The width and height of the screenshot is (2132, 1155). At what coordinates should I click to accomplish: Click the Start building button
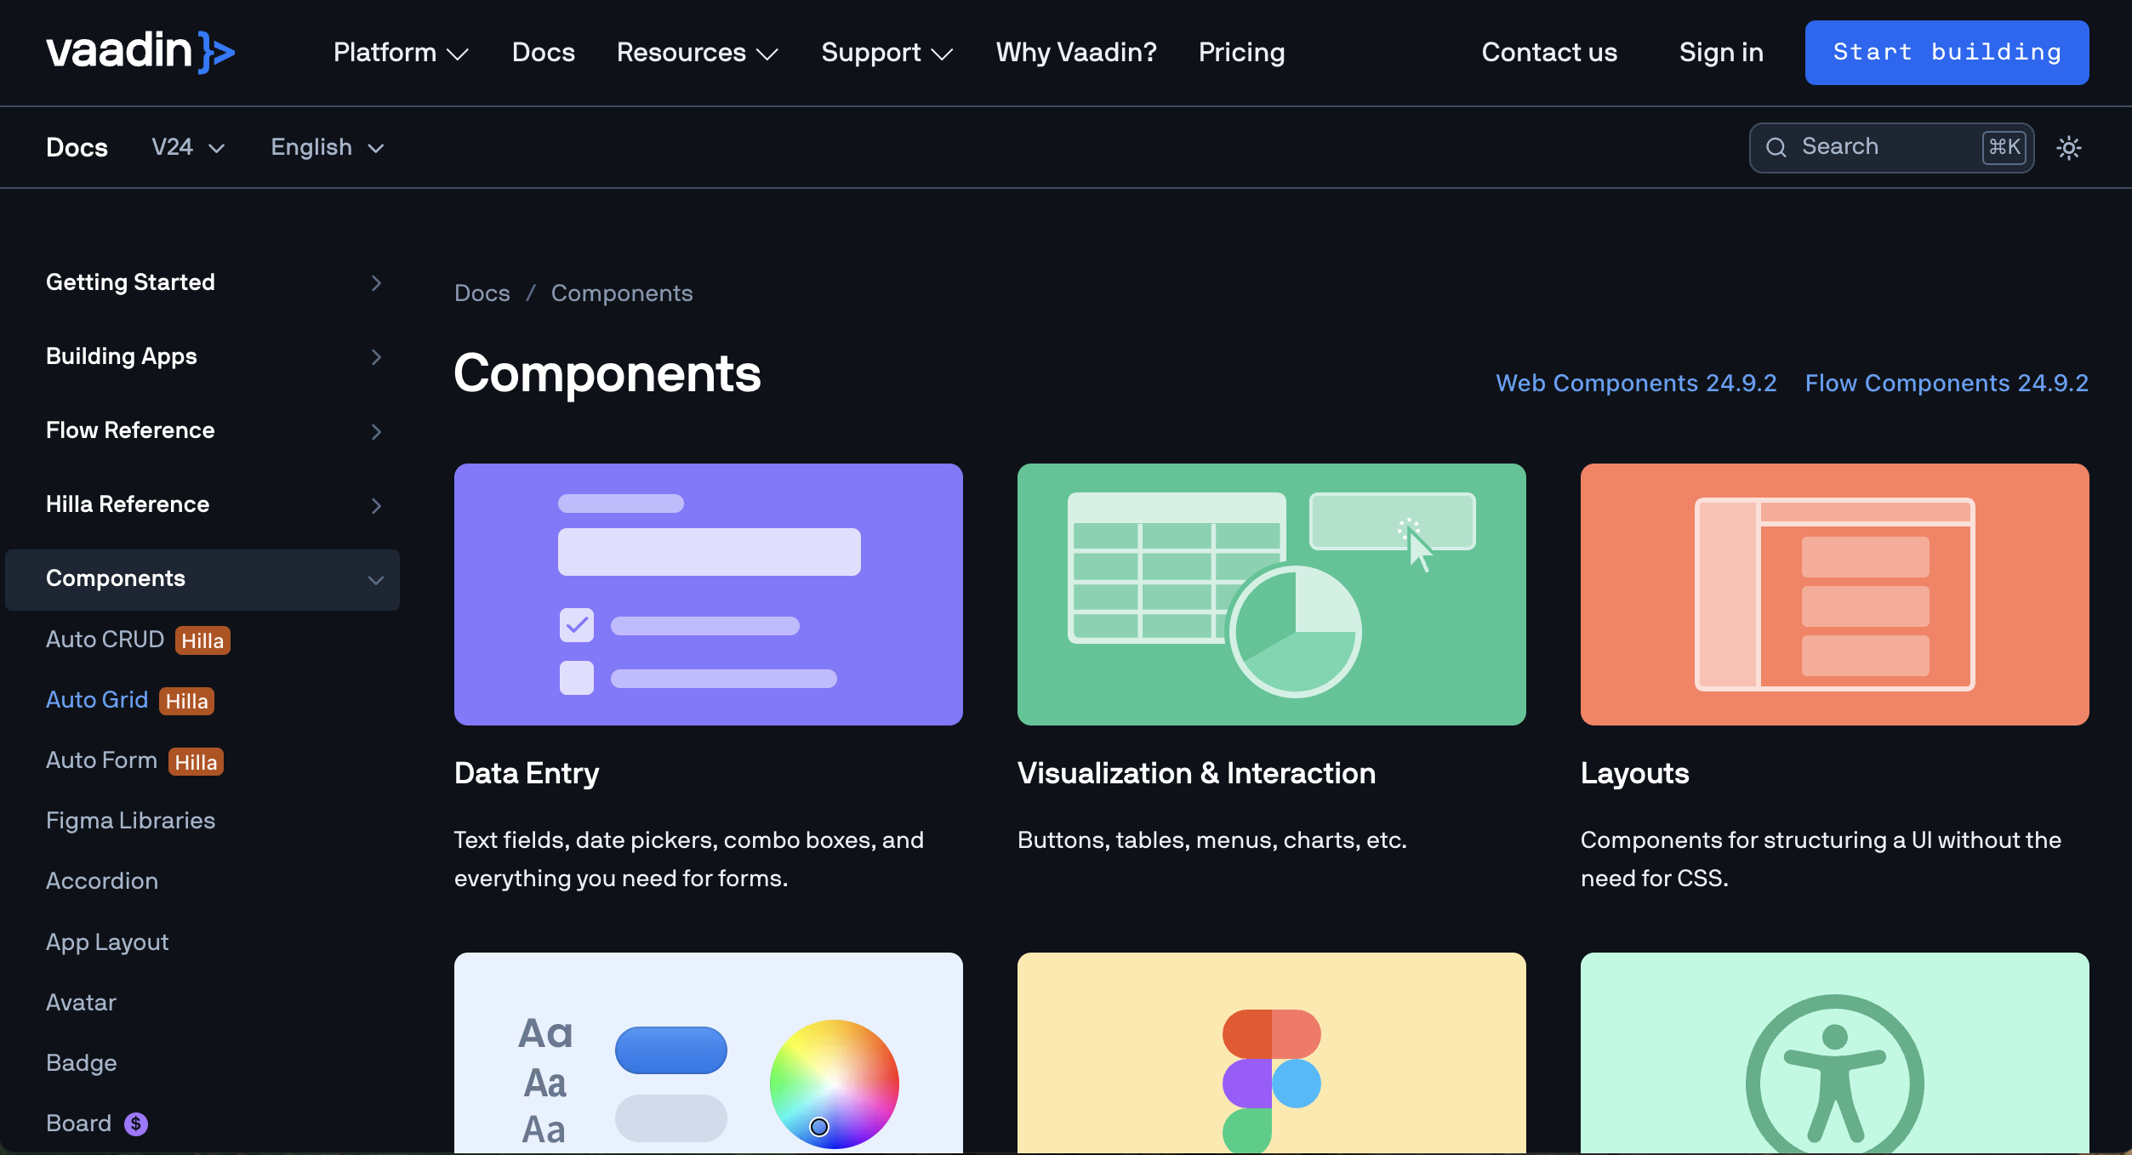click(1947, 53)
